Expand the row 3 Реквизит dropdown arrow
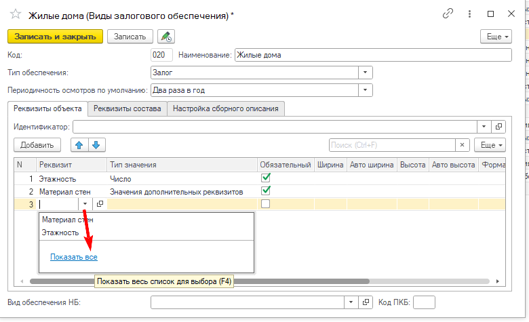Screen dimensions: 529x322 pos(85,204)
